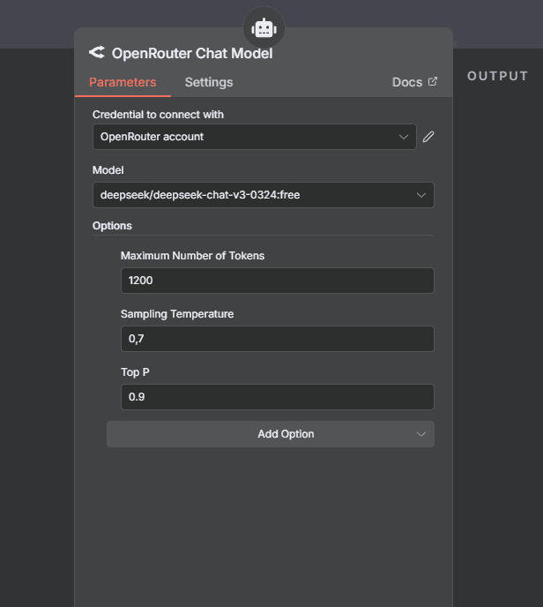The width and height of the screenshot is (543, 607).
Task: Click the Sampling Temperature label
Action: (x=177, y=313)
